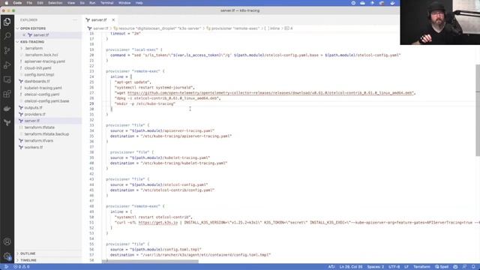Click line 29 mkdir command text
This screenshot has width=480, height=270.
[145, 103]
